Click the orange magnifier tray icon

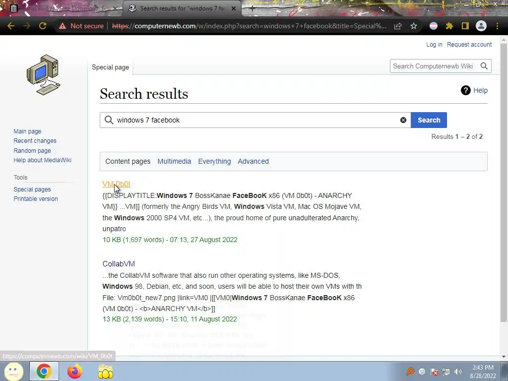410,371
